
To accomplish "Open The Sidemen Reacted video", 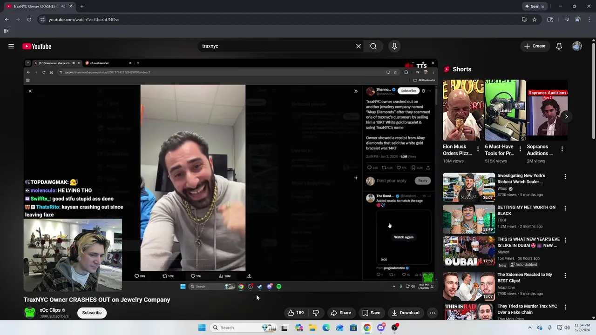I will [469, 286].
